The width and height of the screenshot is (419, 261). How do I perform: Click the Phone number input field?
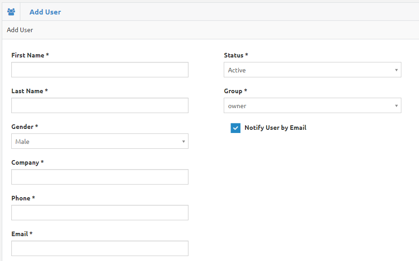click(x=99, y=213)
